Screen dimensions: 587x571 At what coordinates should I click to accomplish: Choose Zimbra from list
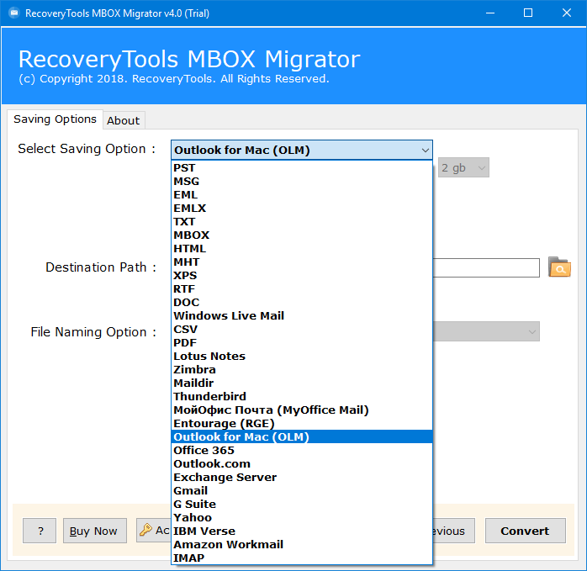tap(302, 369)
